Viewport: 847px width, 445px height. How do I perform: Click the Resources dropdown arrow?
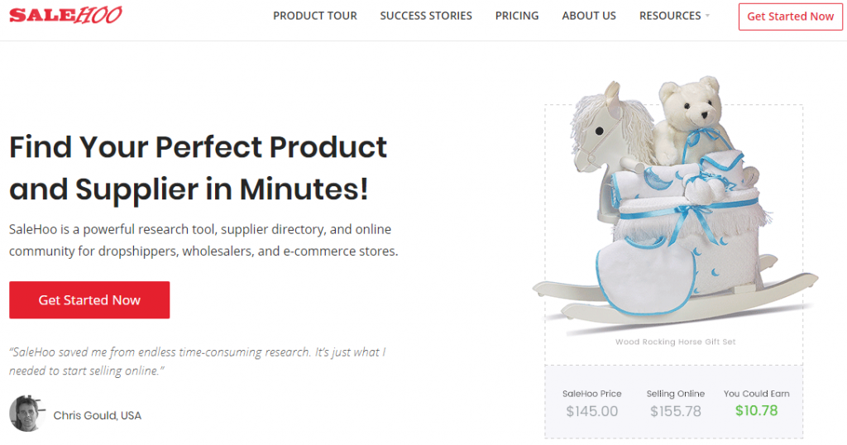point(707,17)
